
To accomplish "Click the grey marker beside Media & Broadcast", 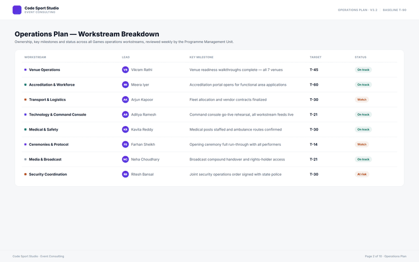I will pos(26,159).
